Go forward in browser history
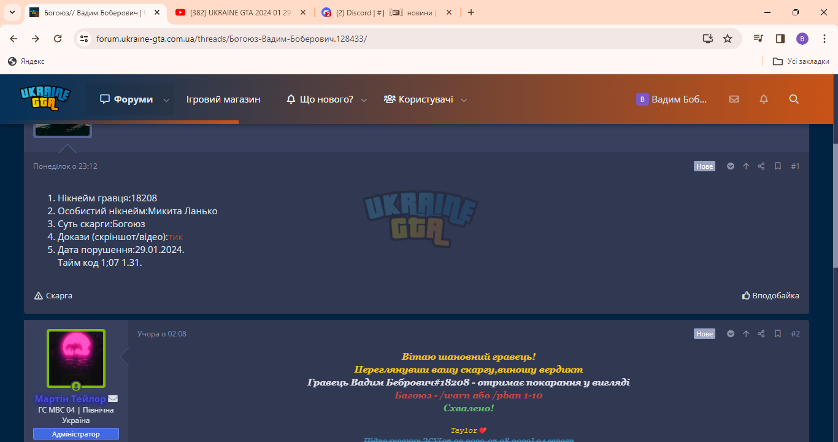Viewport: 838px width, 442px height. 36,39
